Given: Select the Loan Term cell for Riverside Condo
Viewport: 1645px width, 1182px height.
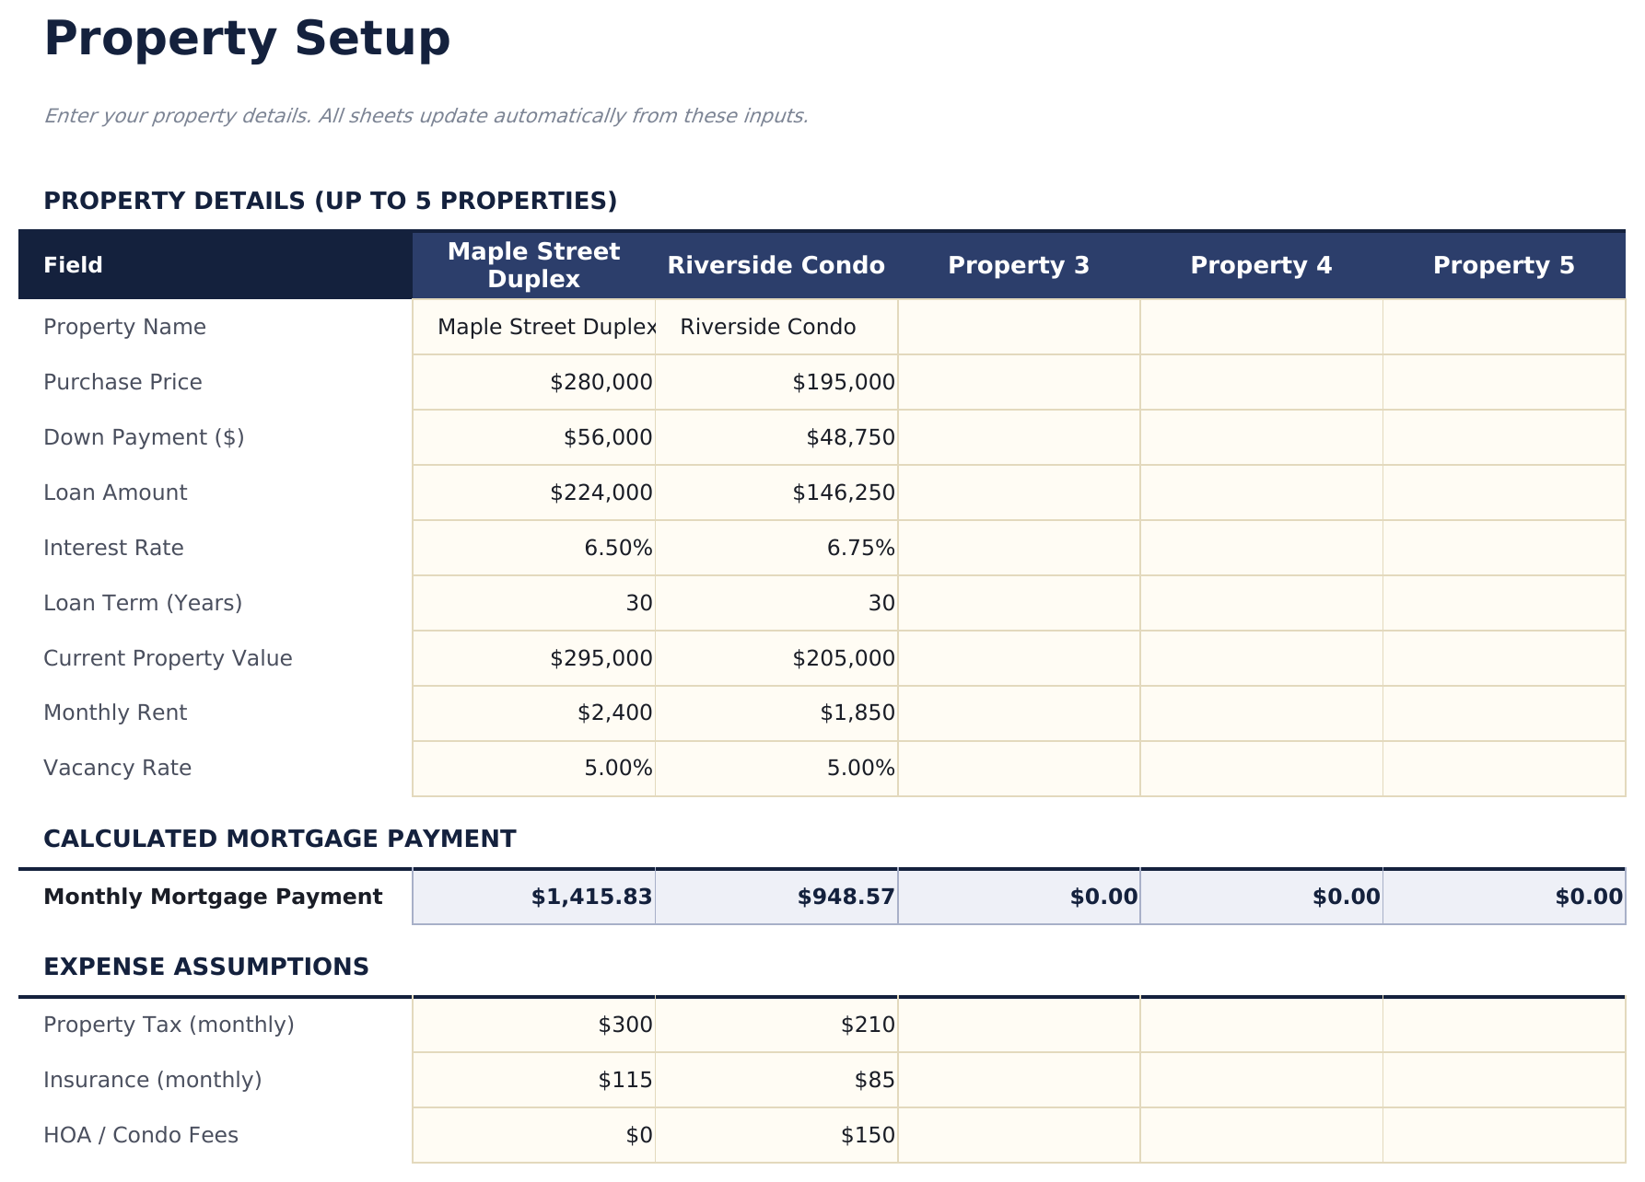Looking at the screenshot, I should tap(776, 602).
